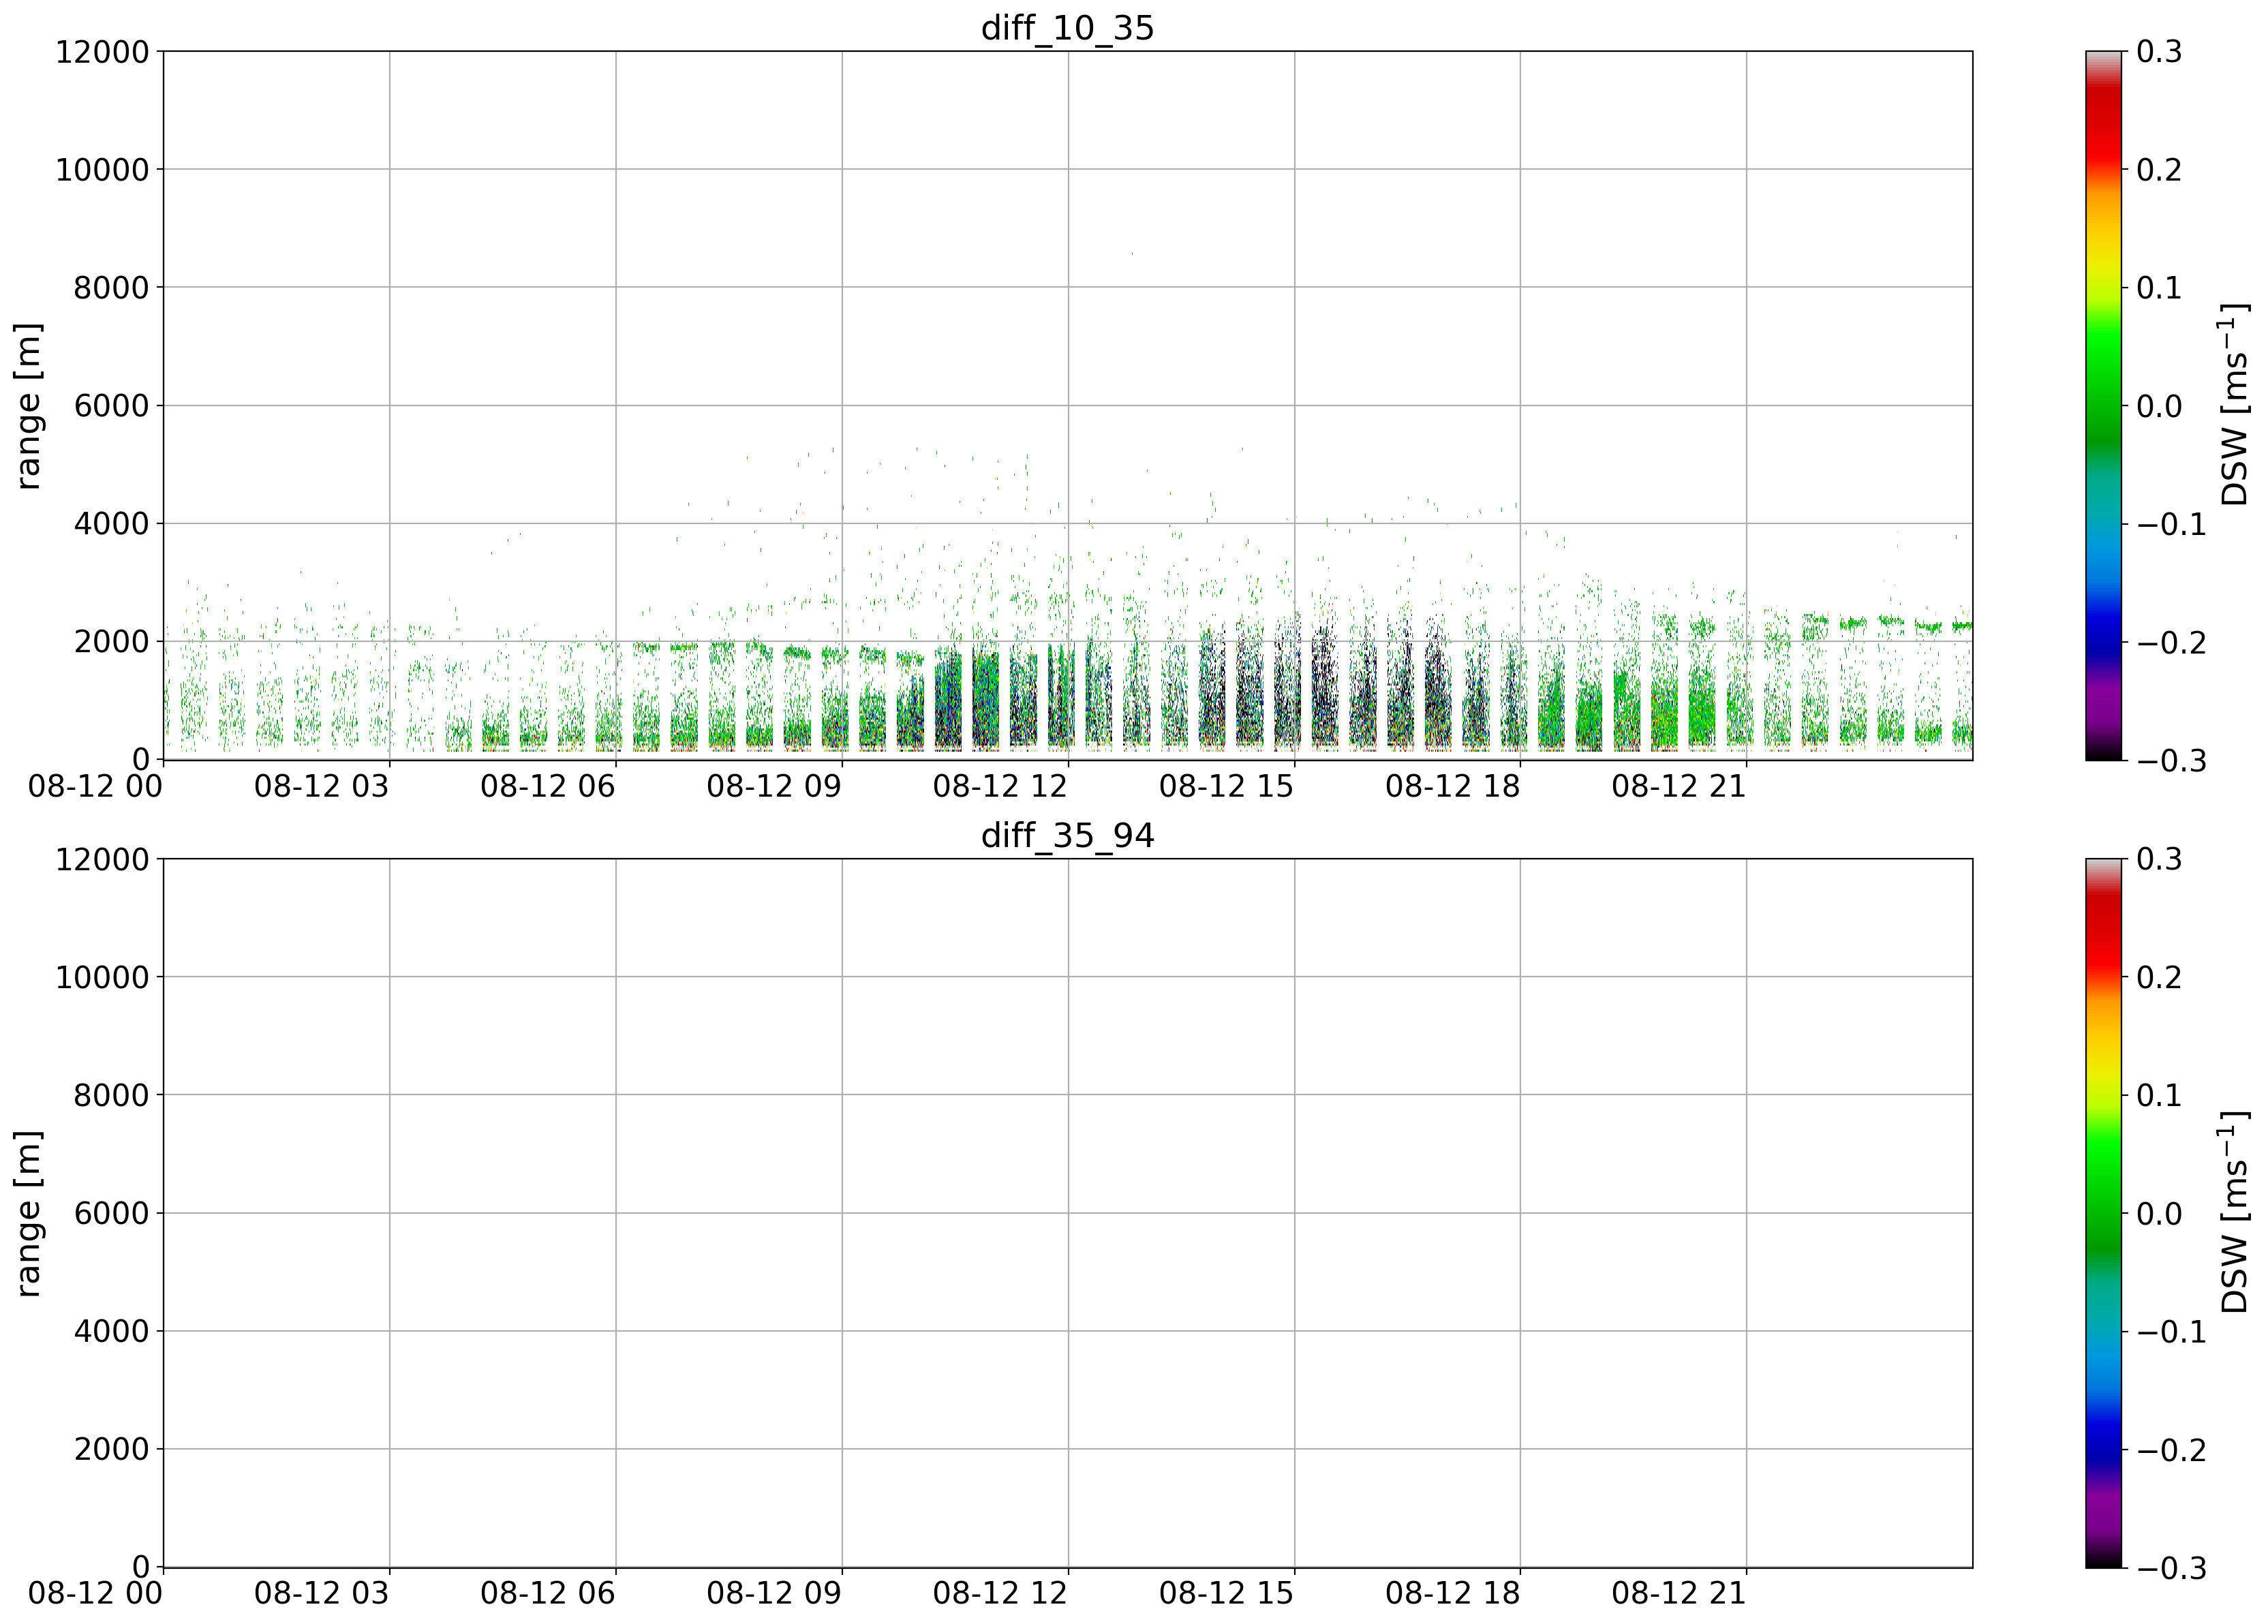This screenshot has height=1624, width=2268.
Task: Click x-tick "08-12 06" under the diff_35_94 plot
Action: [547, 1594]
